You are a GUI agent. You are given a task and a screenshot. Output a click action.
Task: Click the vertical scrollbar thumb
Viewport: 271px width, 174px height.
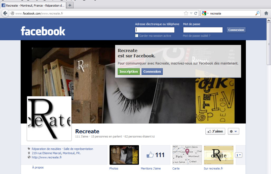[269, 44]
